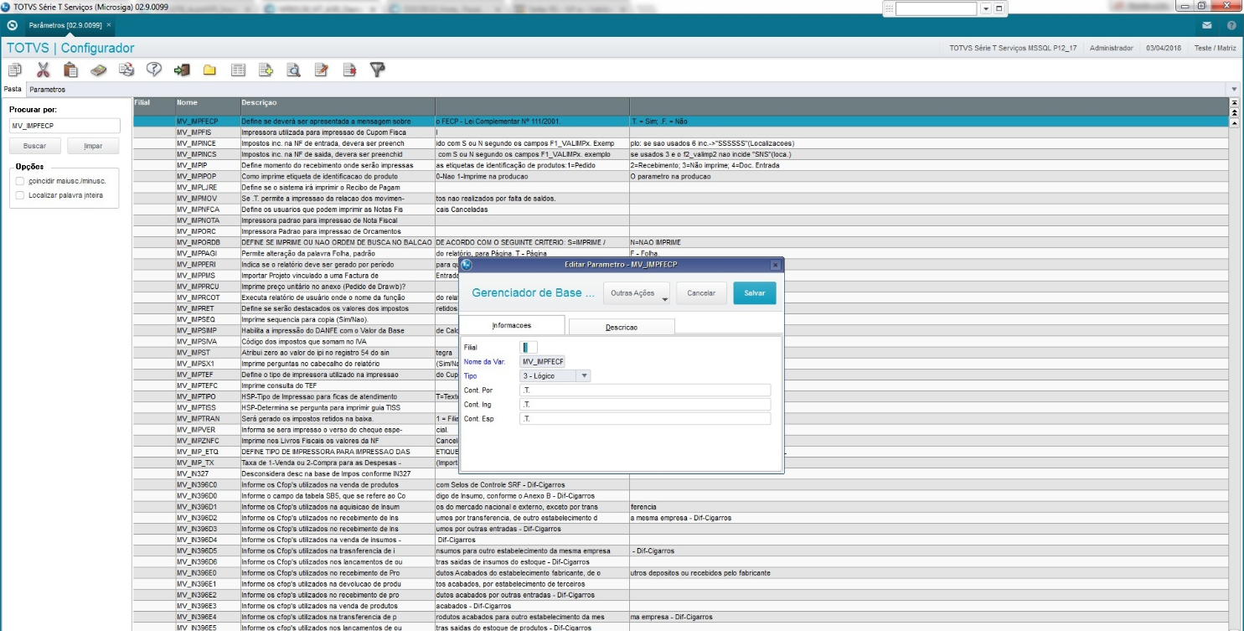This screenshot has height=631, width=1244.
Task: Click the Nome da Var field
Action: 542,361
